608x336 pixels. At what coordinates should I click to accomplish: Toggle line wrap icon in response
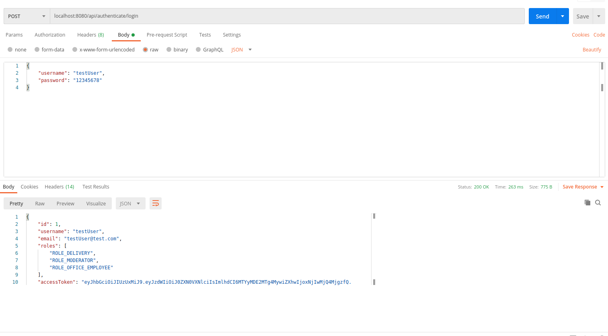pyautogui.click(x=156, y=203)
